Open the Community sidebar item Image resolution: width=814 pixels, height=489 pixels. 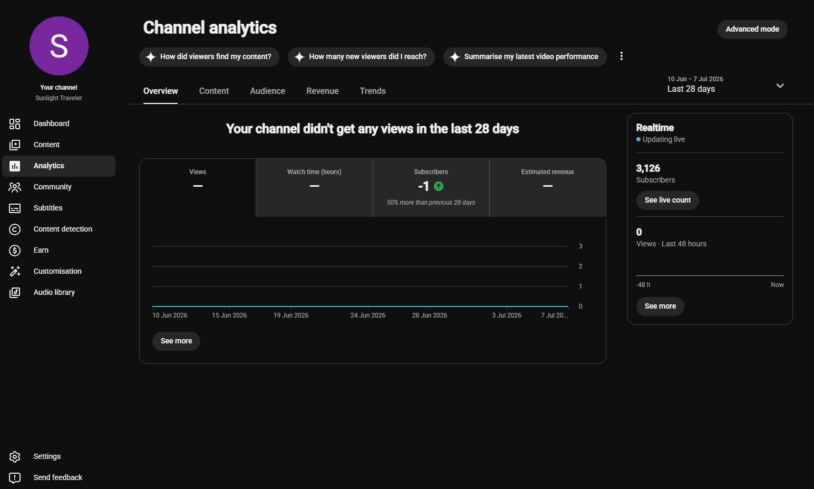pyautogui.click(x=59, y=187)
